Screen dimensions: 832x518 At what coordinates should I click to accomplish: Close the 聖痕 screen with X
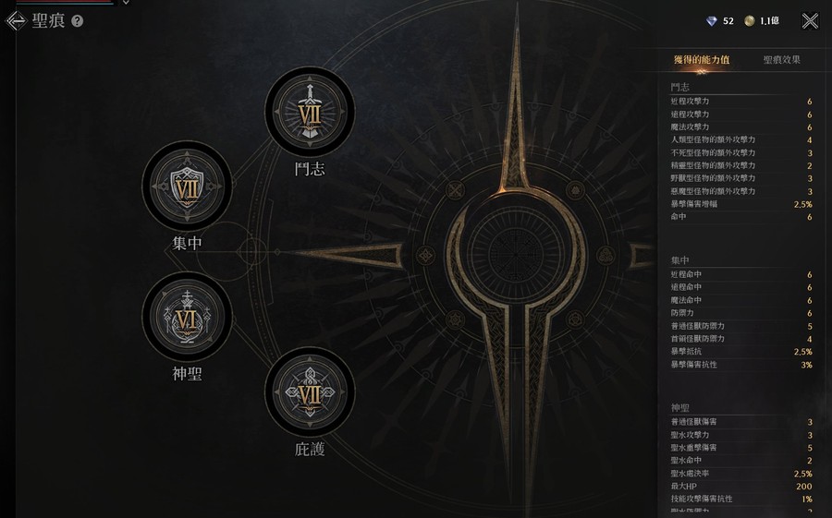[810, 20]
